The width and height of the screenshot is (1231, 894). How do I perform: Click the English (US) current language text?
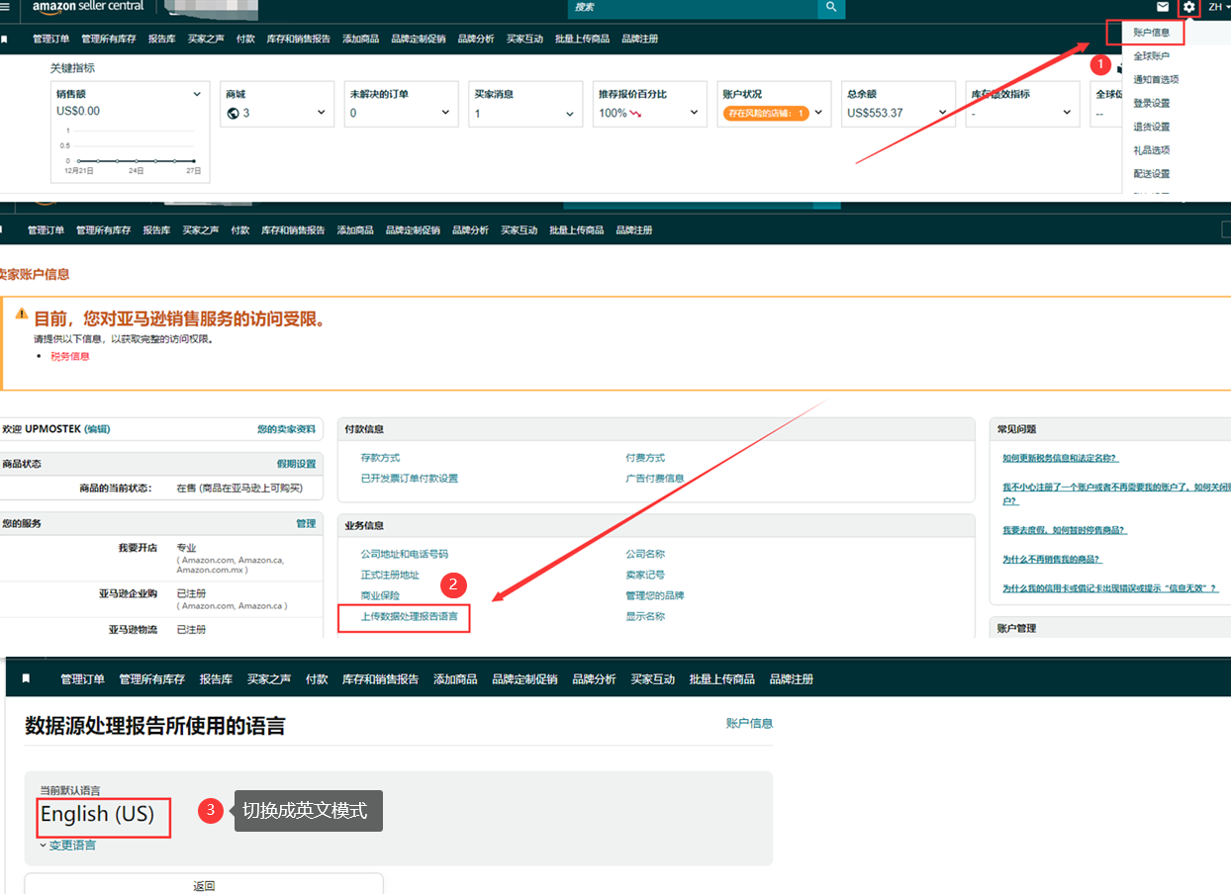pos(97,814)
